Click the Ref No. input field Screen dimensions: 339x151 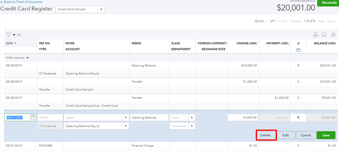(x=50, y=118)
